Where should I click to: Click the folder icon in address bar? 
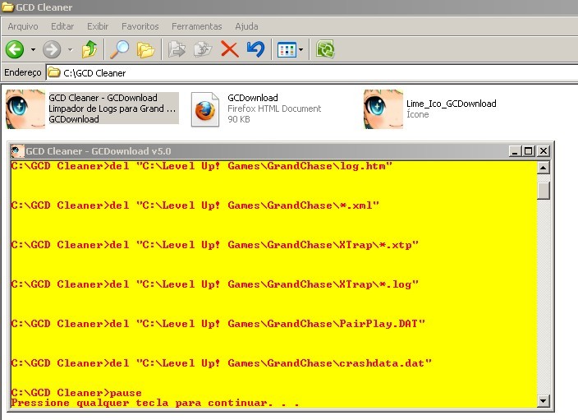pyautogui.click(x=54, y=72)
